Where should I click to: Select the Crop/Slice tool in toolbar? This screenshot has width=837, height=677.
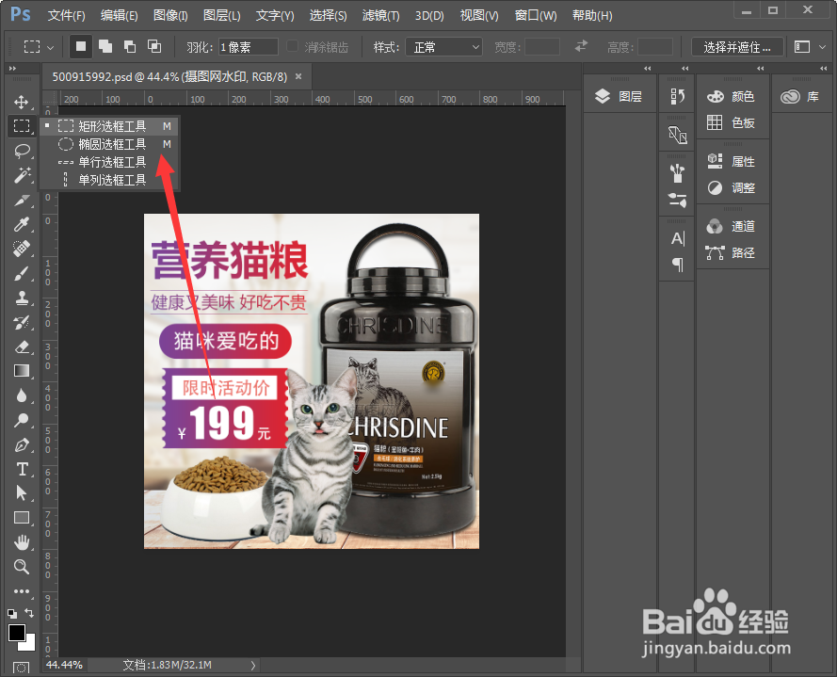(22, 201)
